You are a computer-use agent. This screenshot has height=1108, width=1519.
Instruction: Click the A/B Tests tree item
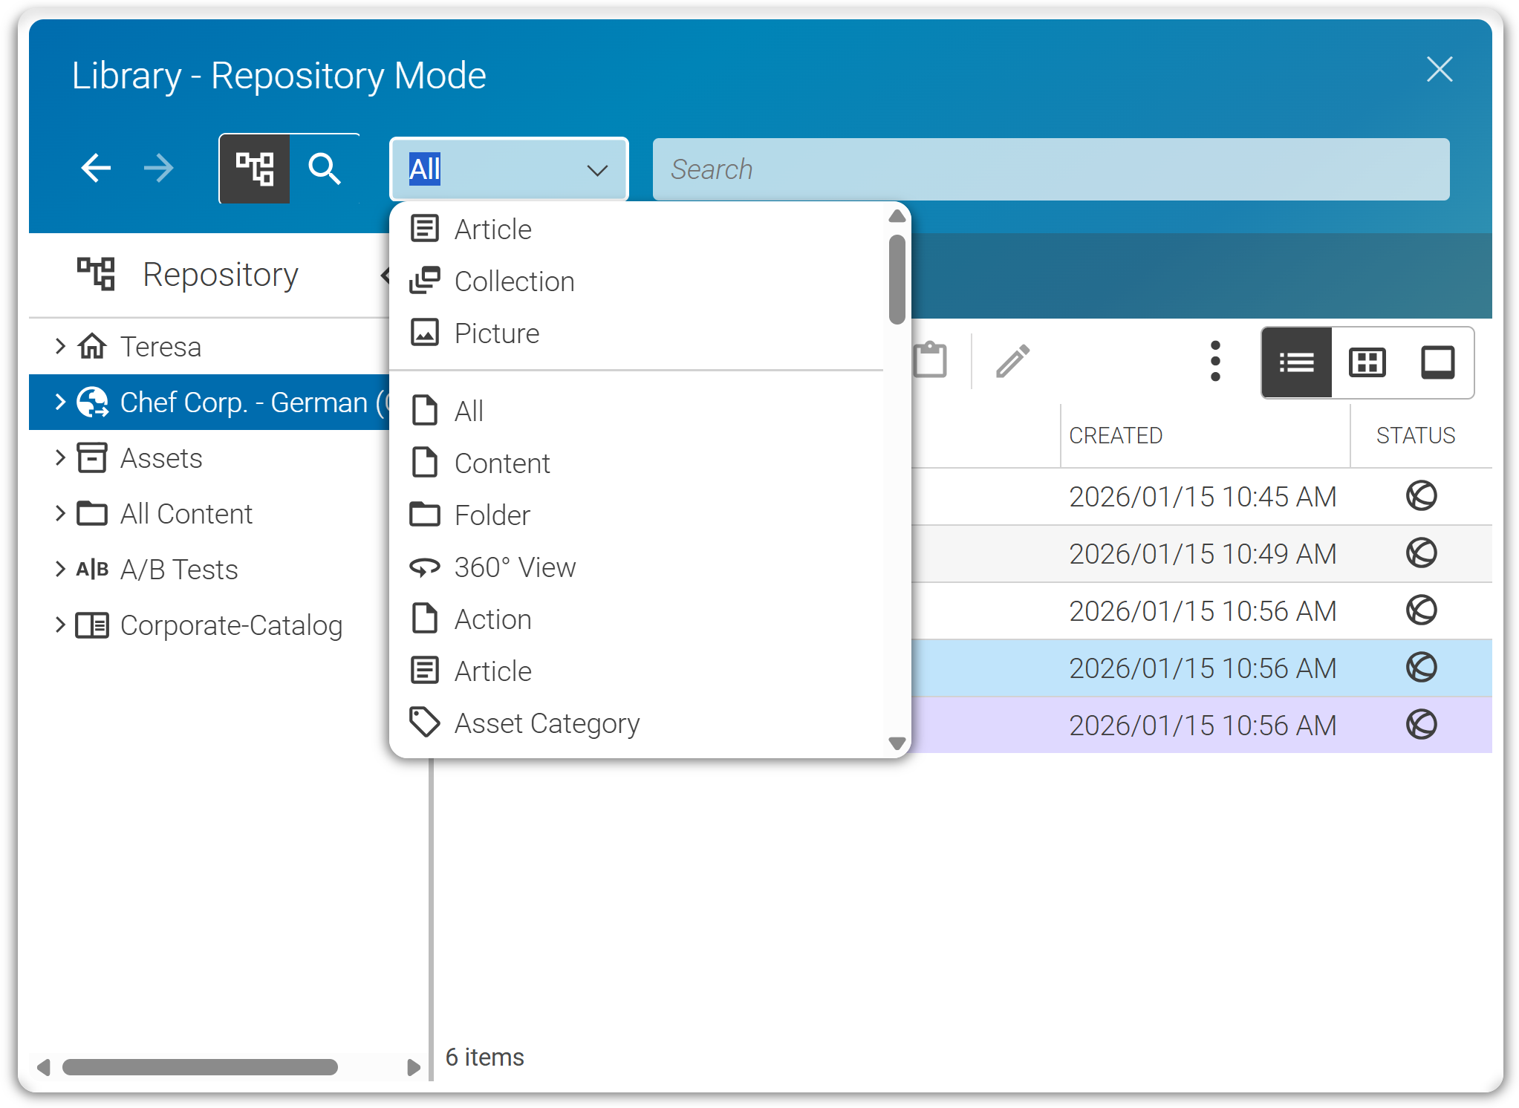[x=179, y=570]
